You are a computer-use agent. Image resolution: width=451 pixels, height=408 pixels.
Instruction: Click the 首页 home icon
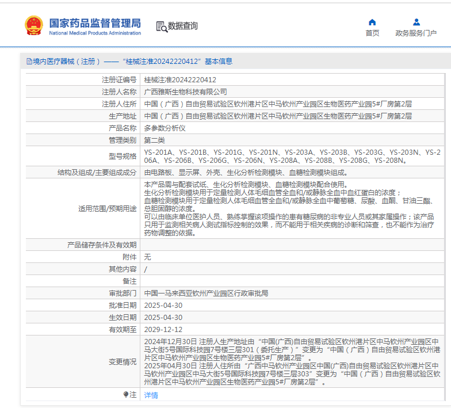[x=372, y=22]
